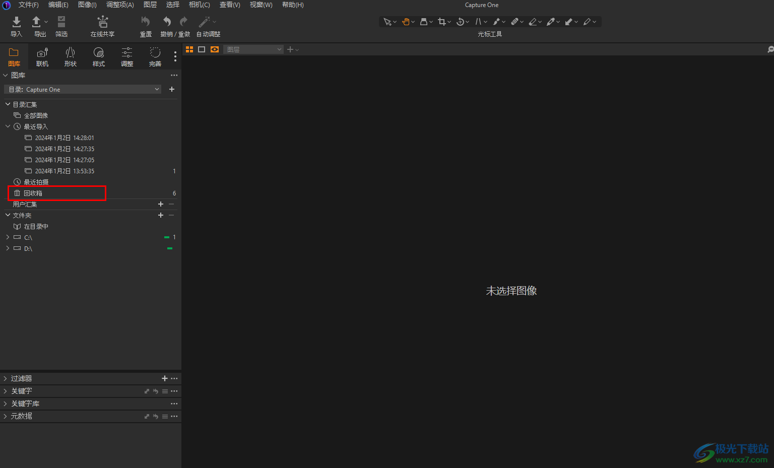Switch to the 调整 tool tab
This screenshot has height=468, width=774.
tap(127, 56)
